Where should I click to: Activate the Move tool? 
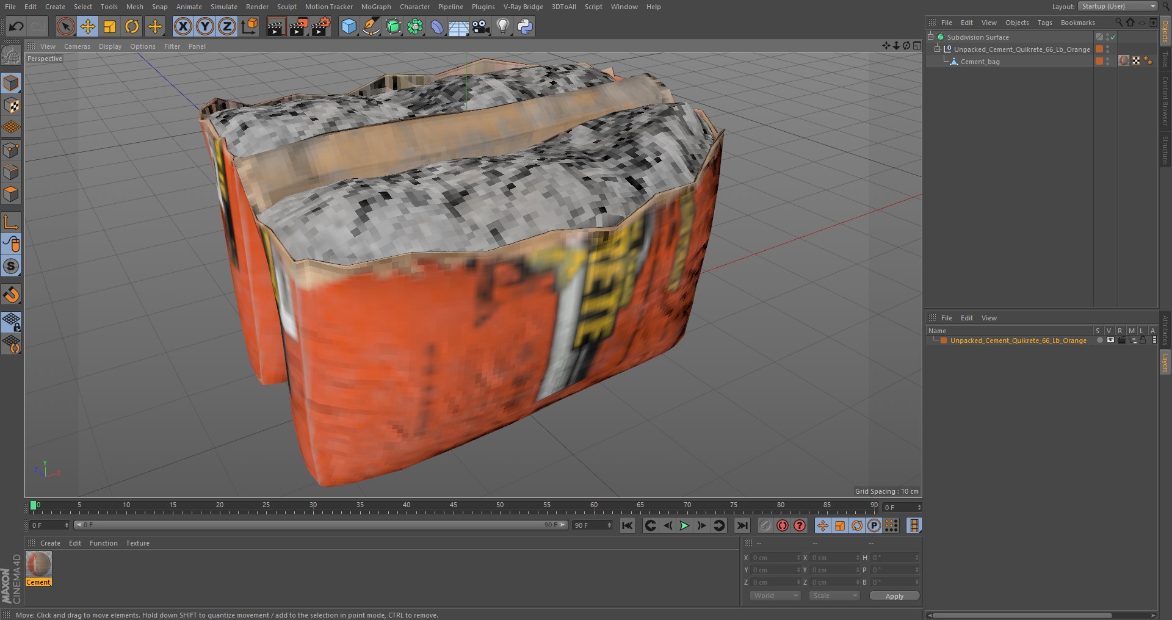coord(88,26)
